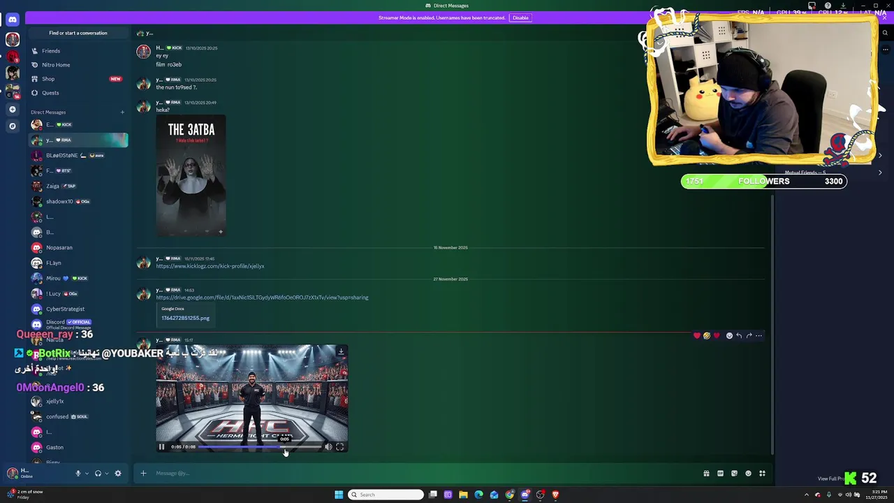Open GIF picker
This screenshot has height=503, width=894.
[x=720, y=473]
